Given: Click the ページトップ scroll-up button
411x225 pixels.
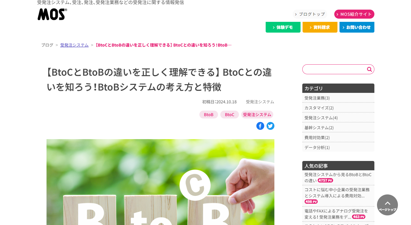Looking at the screenshot, I should (x=387, y=205).
